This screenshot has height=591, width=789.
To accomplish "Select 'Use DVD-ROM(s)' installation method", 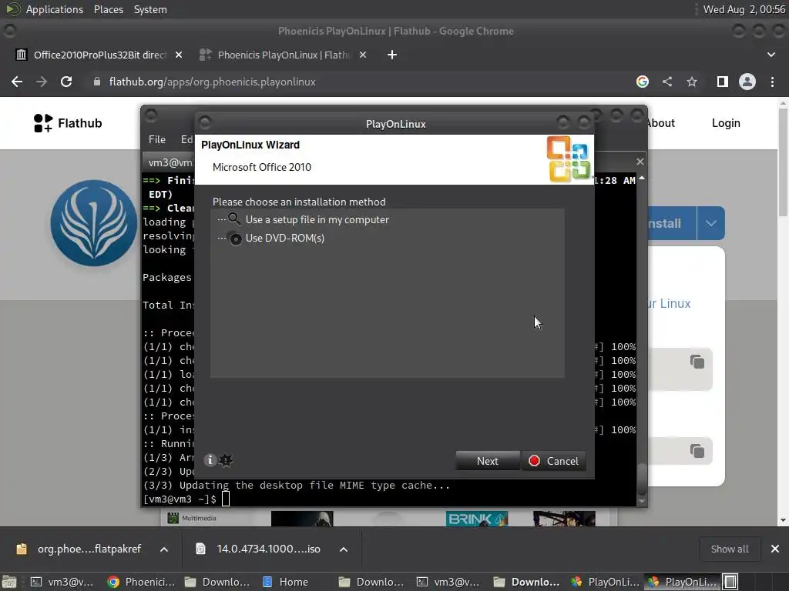I will tap(285, 239).
